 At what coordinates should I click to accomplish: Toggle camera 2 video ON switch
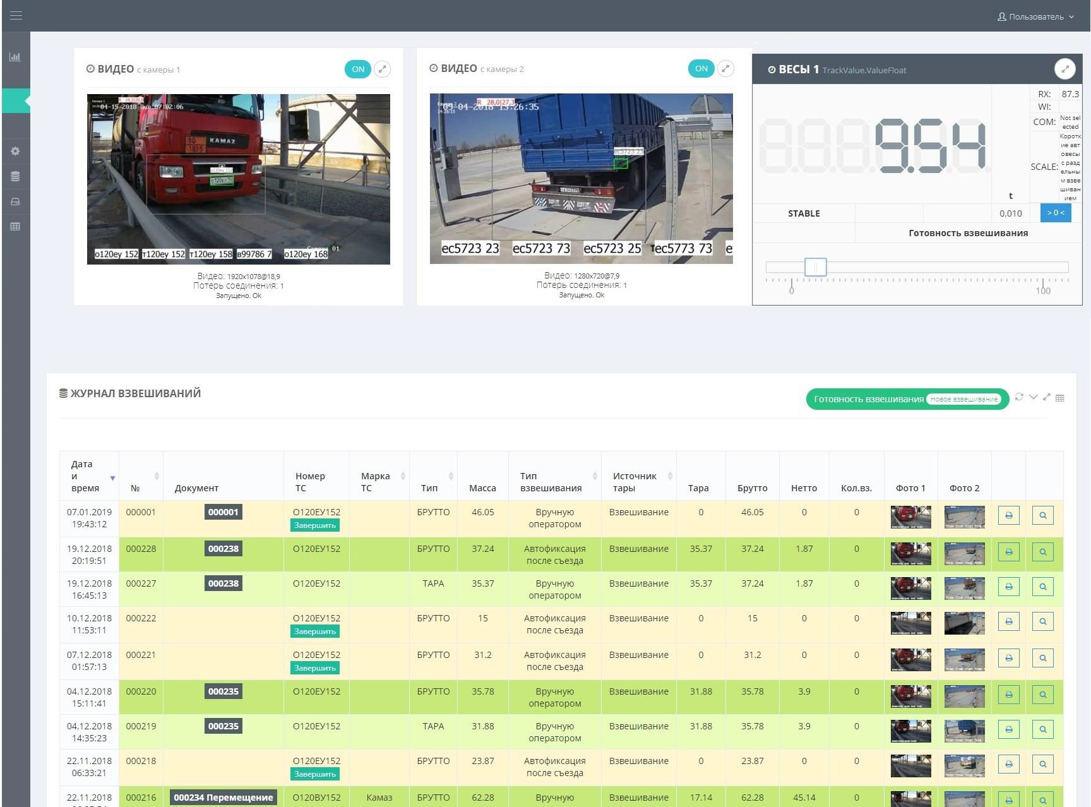point(701,69)
